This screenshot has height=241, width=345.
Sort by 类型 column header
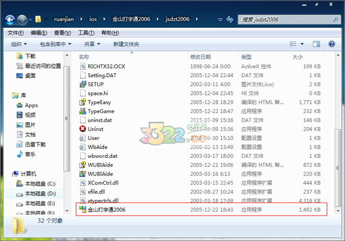[247, 57]
